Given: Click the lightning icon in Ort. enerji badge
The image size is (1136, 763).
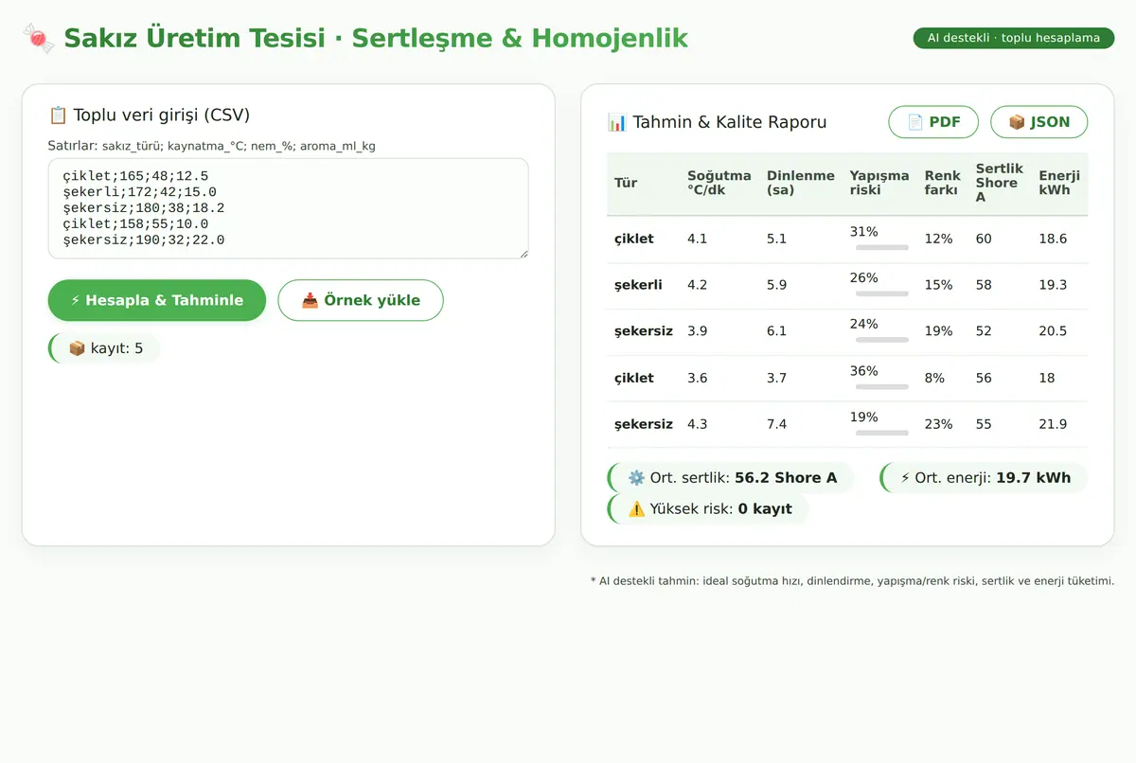Looking at the screenshot, I should coord(905,478).
